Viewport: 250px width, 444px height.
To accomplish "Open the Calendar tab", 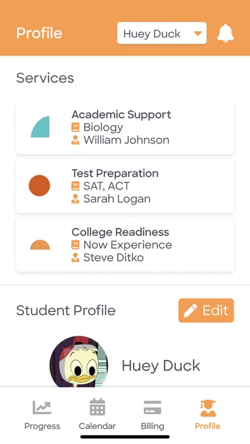I will pos(97,414).
